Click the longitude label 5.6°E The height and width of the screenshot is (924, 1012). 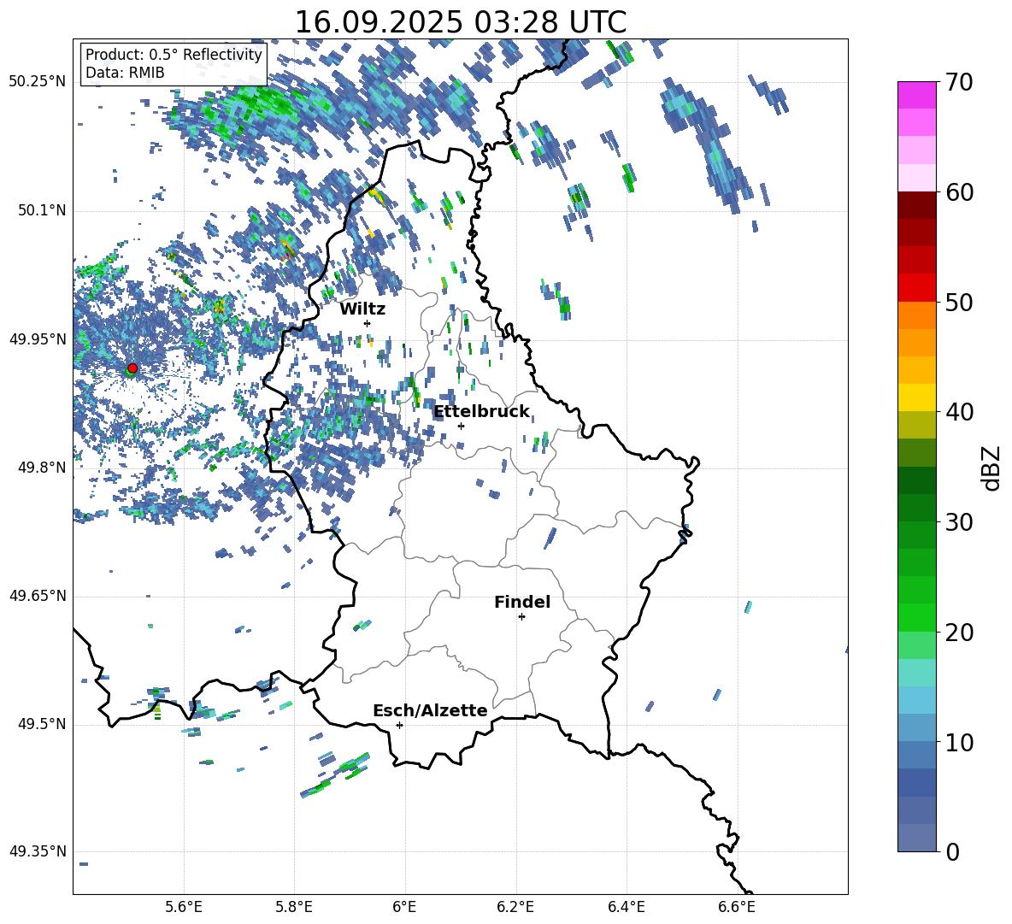(183, 907)
